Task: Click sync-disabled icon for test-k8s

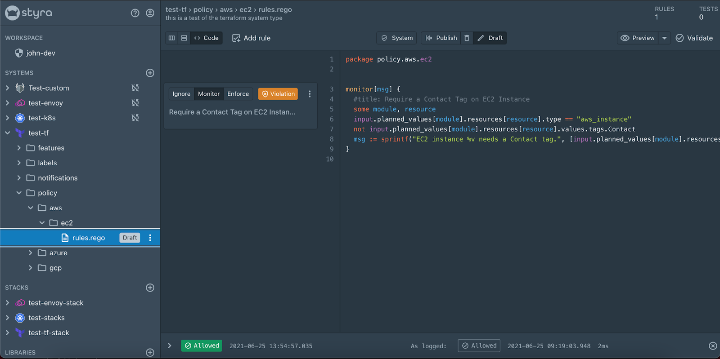Action: tap(135, 118)
